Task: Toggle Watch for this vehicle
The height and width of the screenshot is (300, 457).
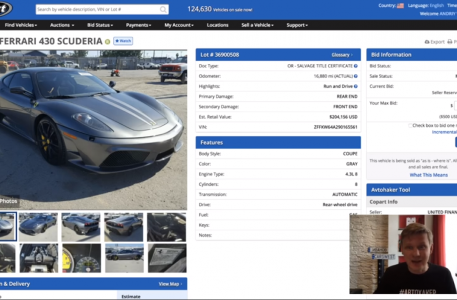Action: pos(123,41)
